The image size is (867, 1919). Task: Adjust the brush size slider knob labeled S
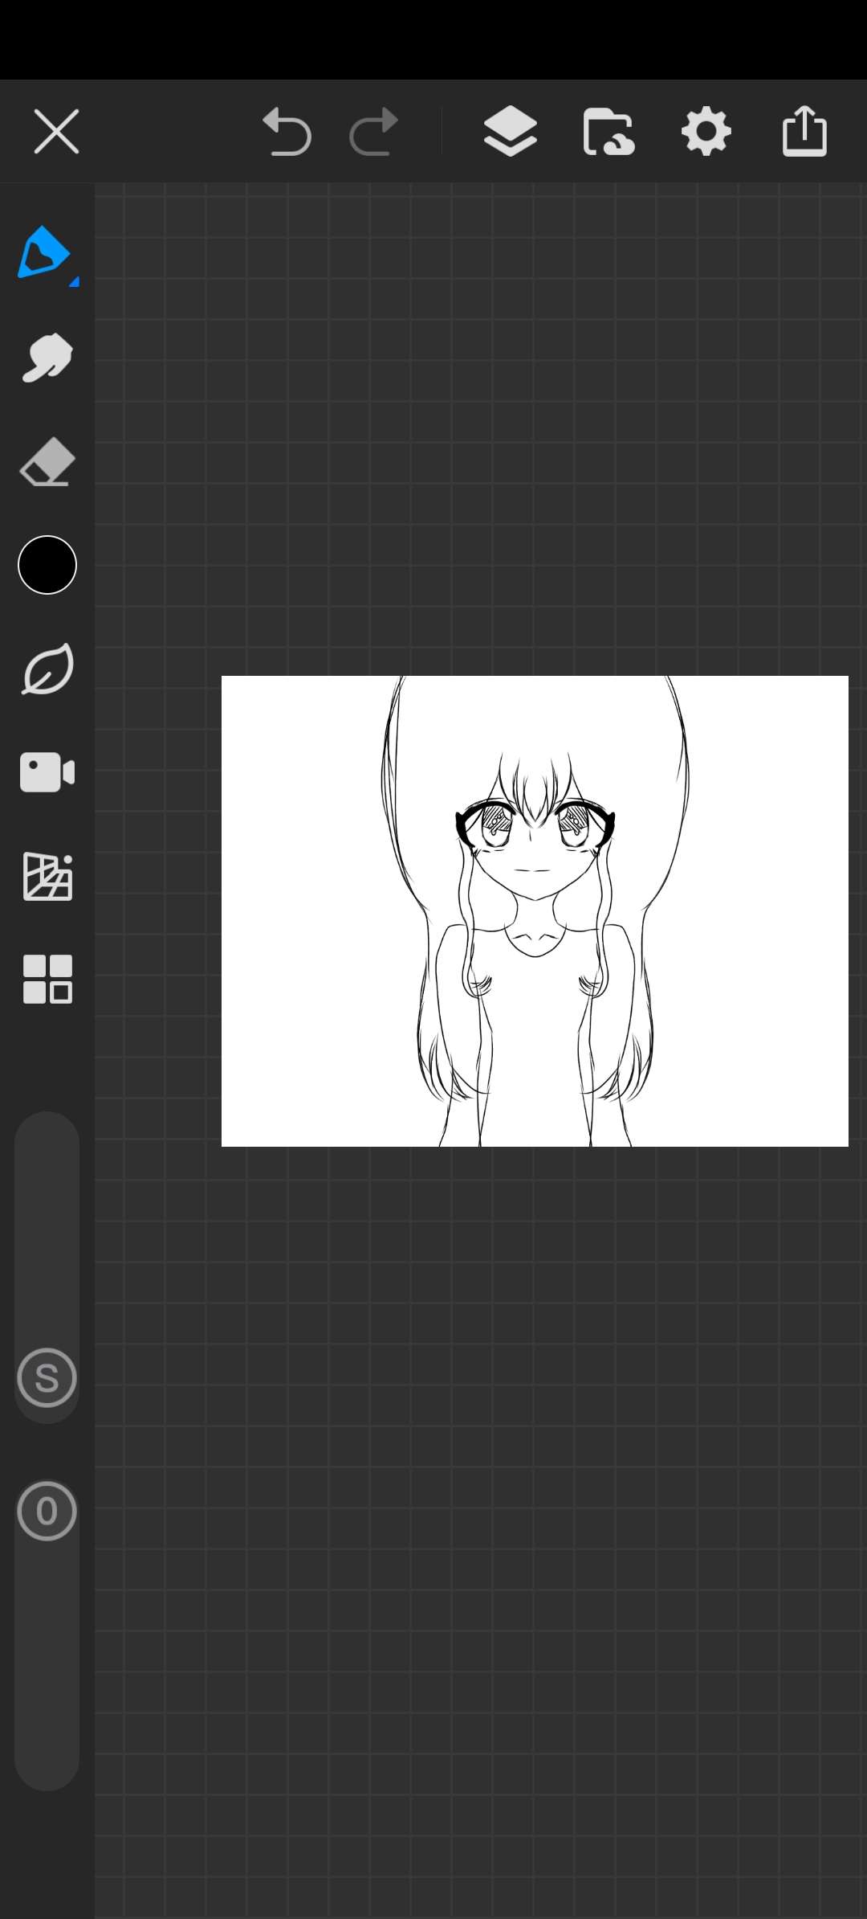pyautogui.click(x=47, y=1377)
